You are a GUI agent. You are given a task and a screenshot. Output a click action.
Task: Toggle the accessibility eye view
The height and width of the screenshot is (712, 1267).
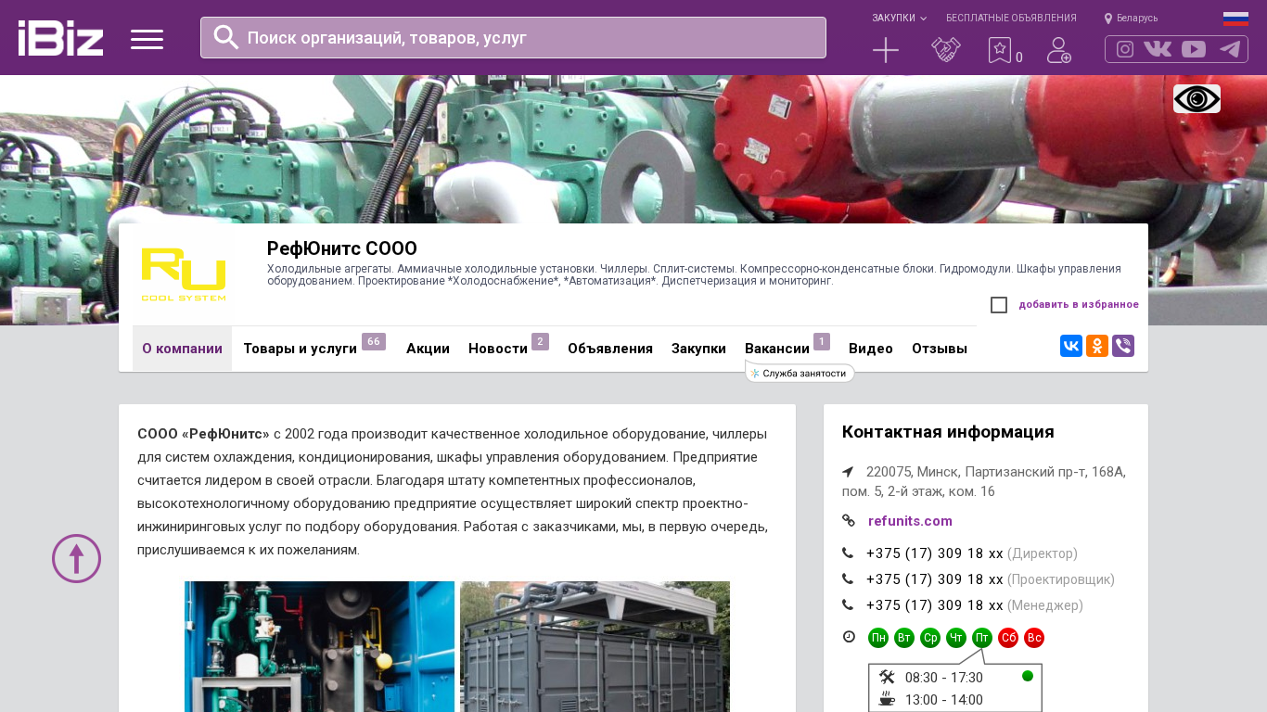(x=1197, y=98)
